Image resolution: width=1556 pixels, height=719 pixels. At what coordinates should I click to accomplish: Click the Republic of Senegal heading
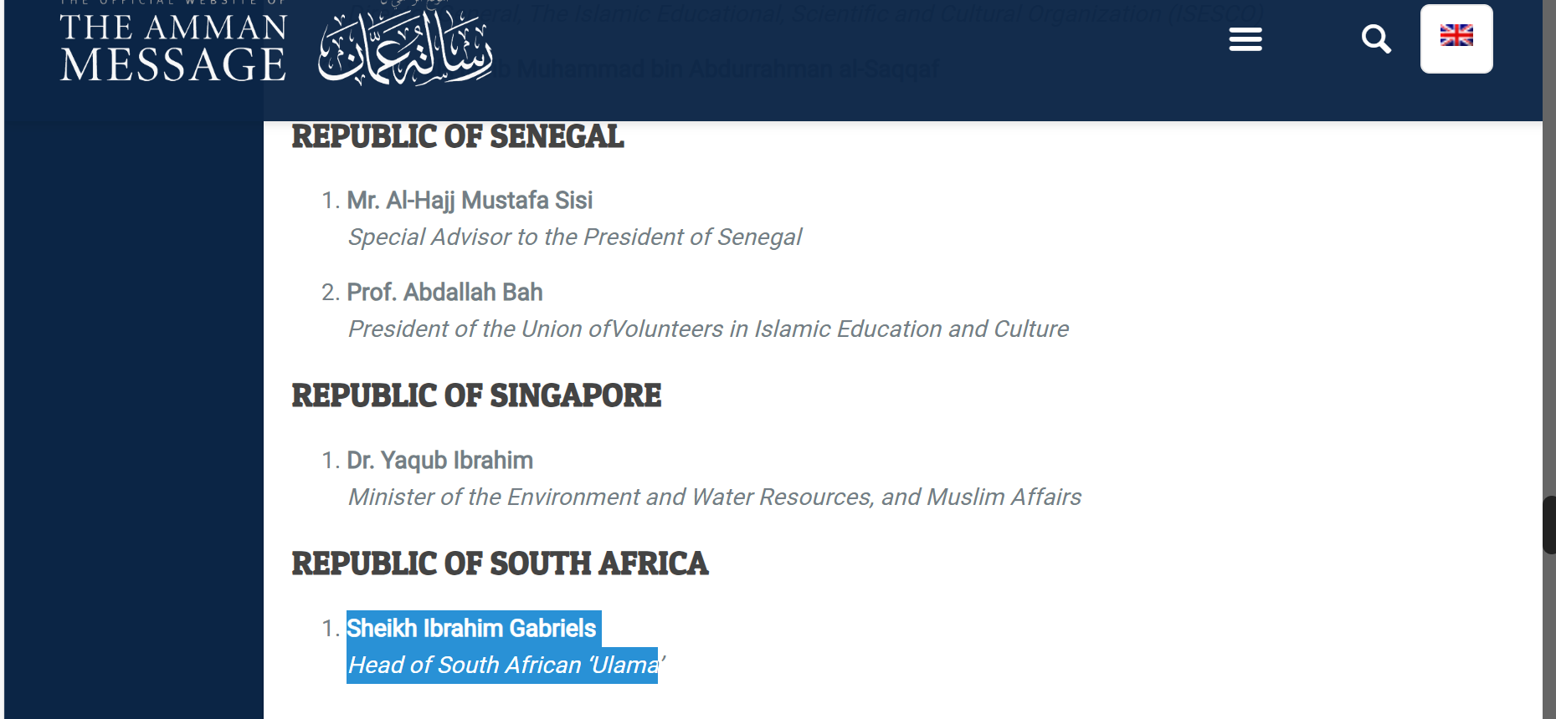458,137
